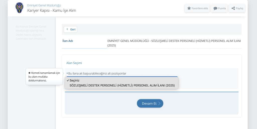Click the share icon in Paylaş
This screenshot has height=129, width=257.
(x=233, y=8)
